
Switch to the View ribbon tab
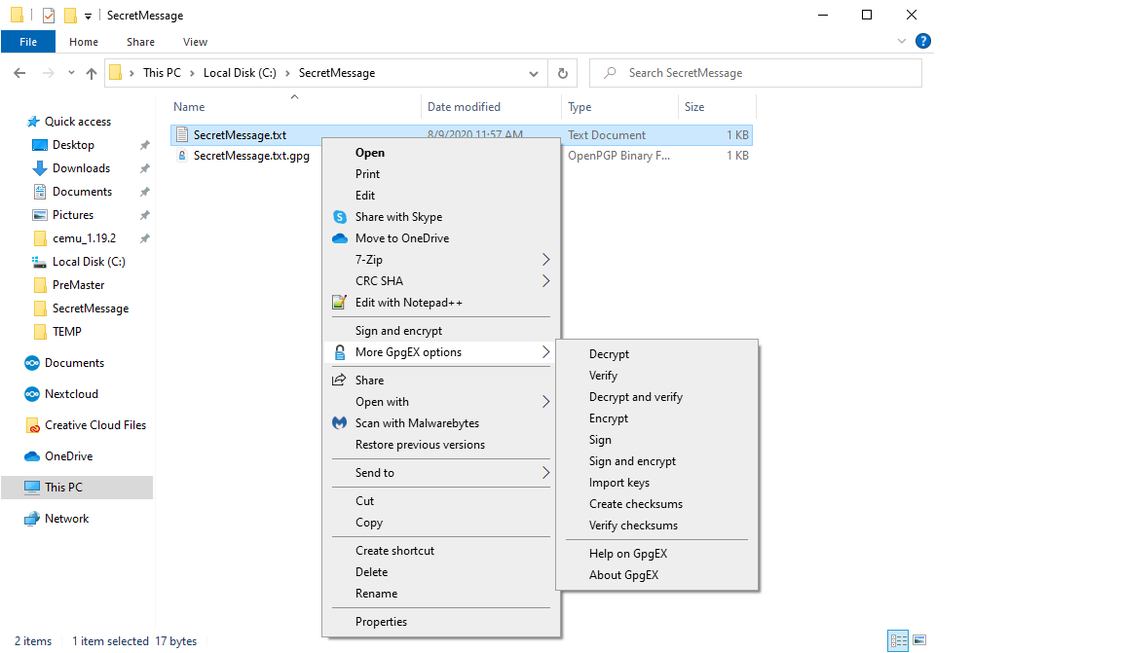[x=195, y=42]
